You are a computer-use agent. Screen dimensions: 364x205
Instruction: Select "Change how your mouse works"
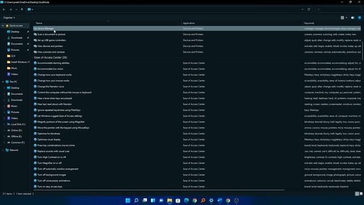(x=53, y=81)
